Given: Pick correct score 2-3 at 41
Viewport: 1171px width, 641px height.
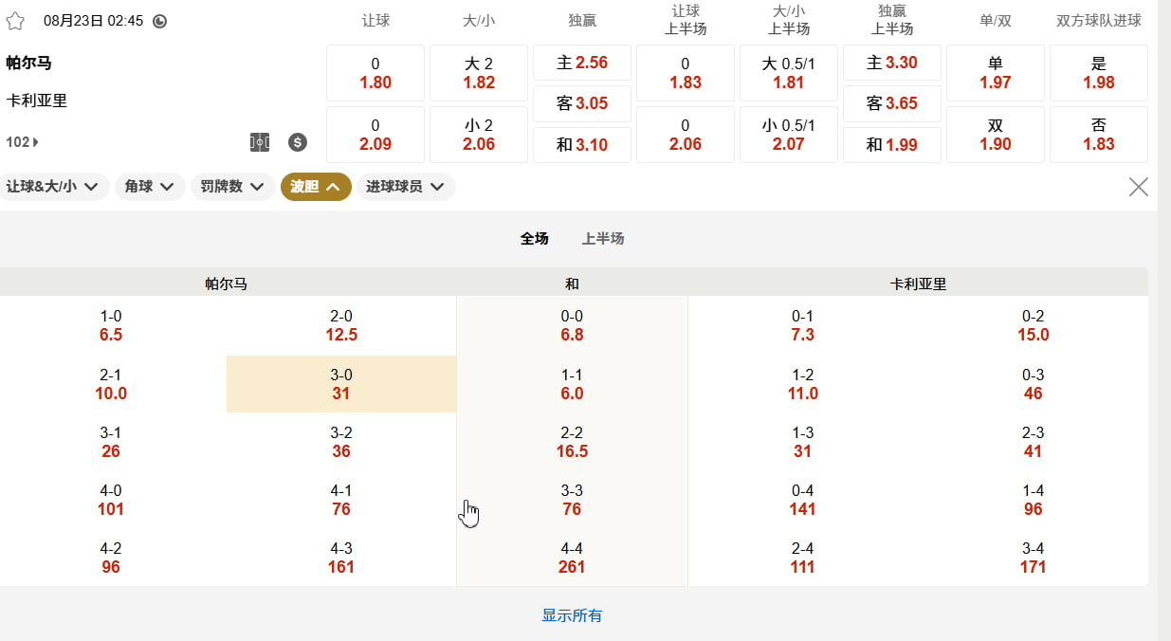Looking at the screenshot, I should [1034, 442].
